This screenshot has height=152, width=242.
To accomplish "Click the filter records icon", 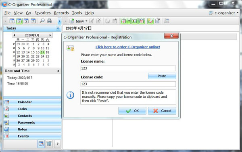I will tap(158, 21).
